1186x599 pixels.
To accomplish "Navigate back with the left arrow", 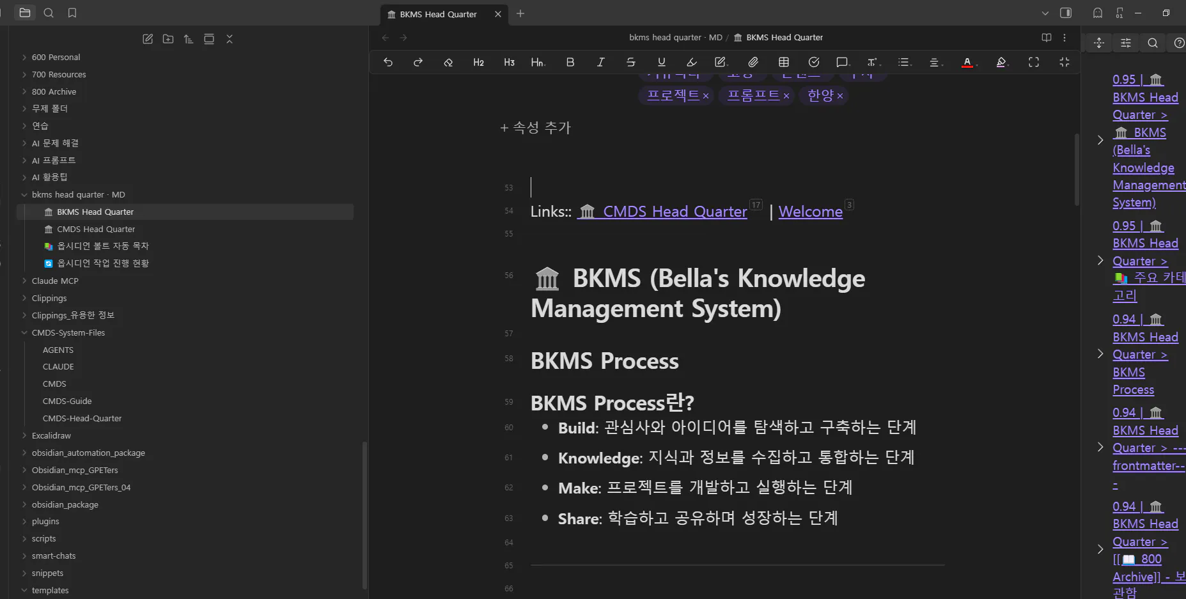I will (x=386, y=38).
